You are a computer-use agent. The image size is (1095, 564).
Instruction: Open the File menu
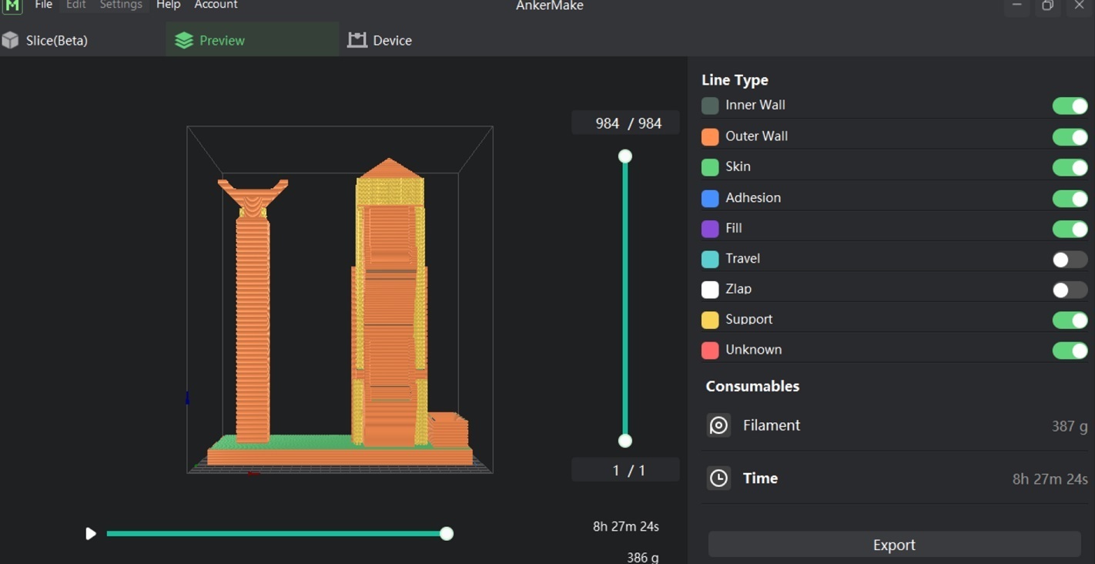pyautogui.click(x=44, y=5)
